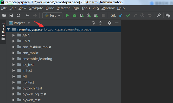The width and height of the screenshot is (173, 103).
Task: Open the Refactor menu
Action: pos(63,8)
